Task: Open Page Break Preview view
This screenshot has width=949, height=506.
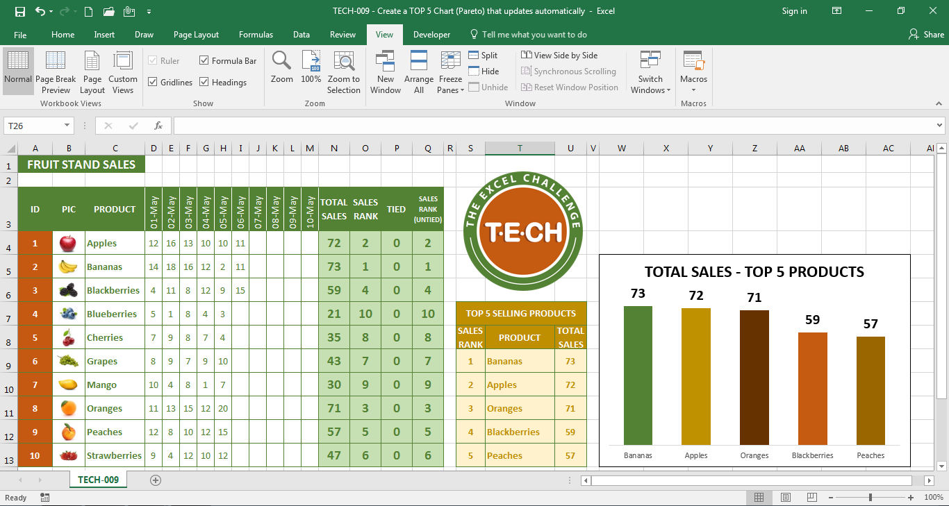Action: pos(56,71)
